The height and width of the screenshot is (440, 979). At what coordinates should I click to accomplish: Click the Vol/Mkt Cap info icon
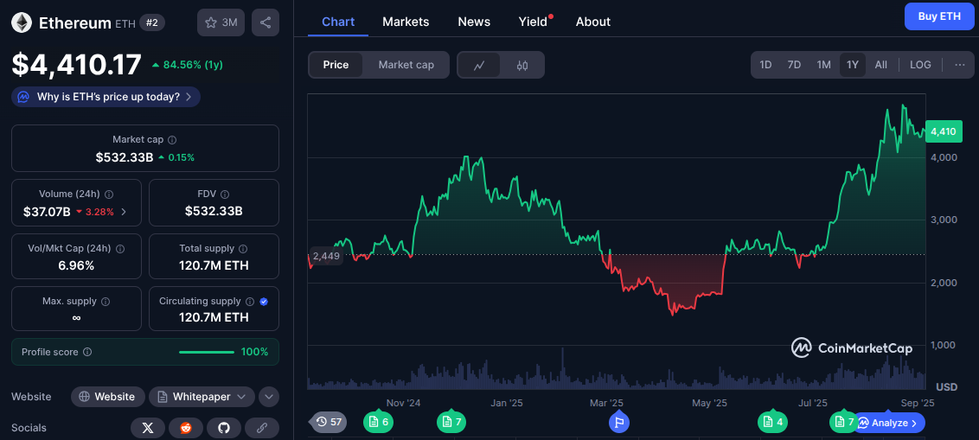coord(120,248)
